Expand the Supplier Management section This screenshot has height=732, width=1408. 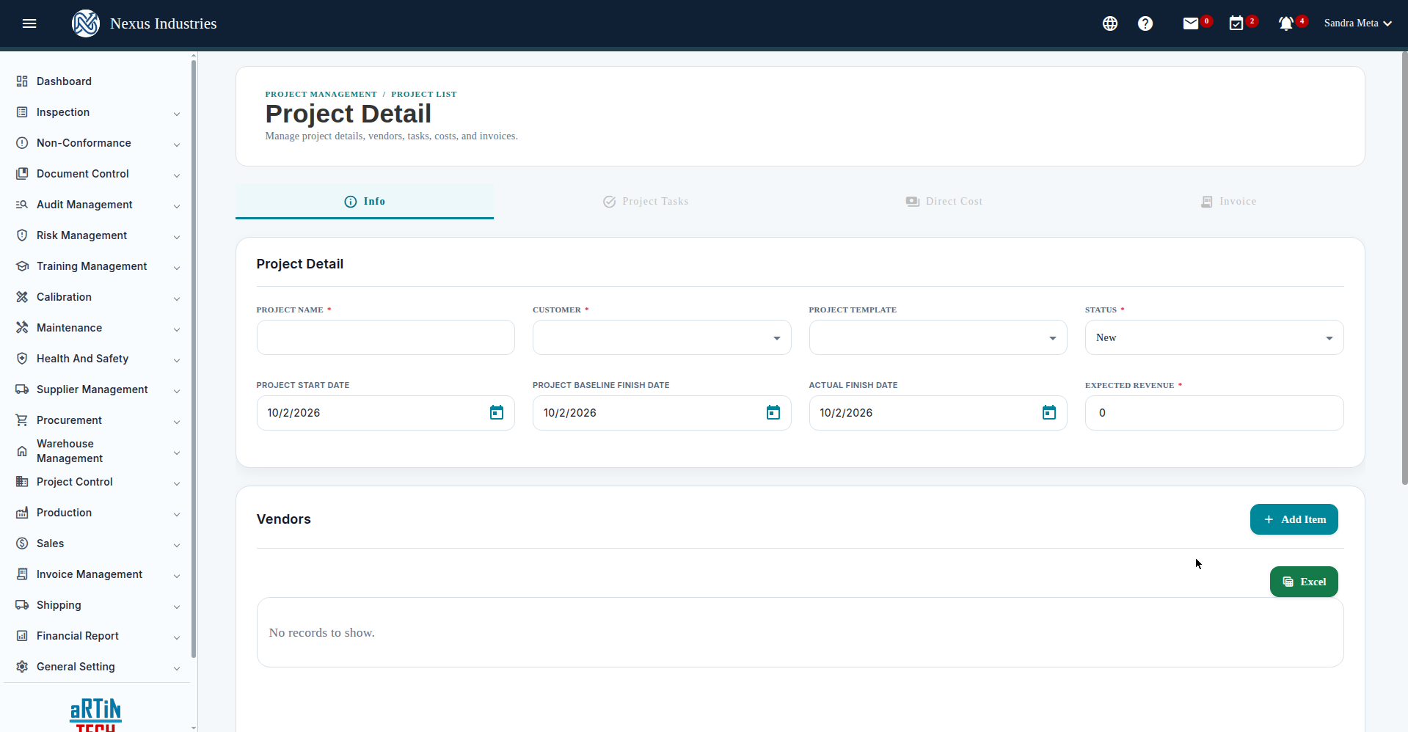click(98, 389)
